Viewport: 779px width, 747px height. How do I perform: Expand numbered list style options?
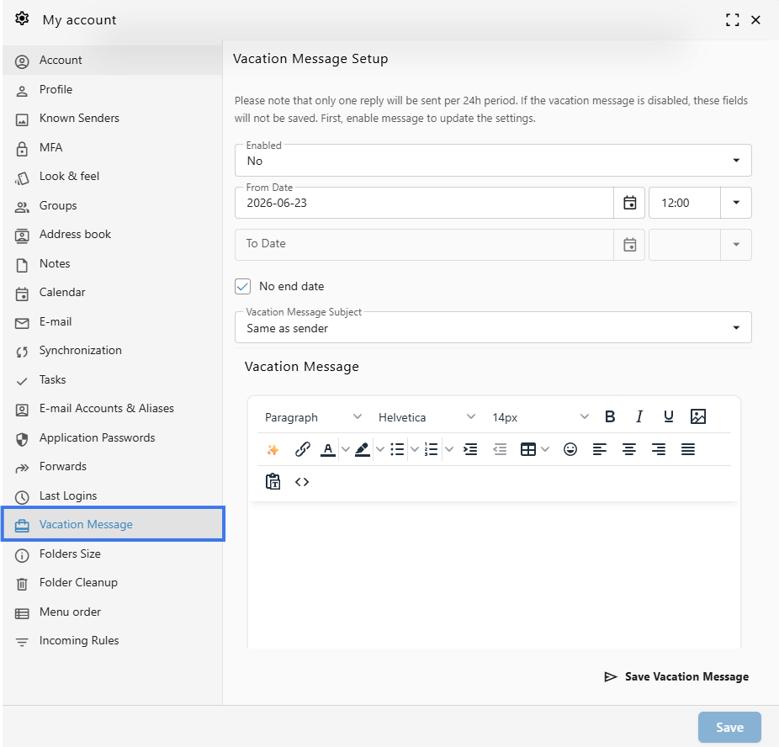[x=449, y=449]
